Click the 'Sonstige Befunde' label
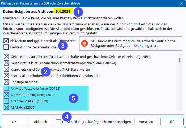This screenshot has height=128, width=186. tap(24, 82)
